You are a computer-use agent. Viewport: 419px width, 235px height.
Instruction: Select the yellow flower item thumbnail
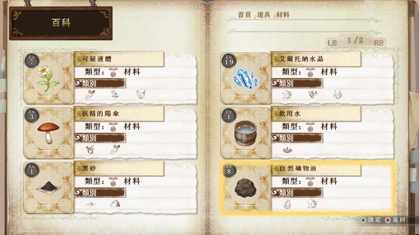coord(48,79)
